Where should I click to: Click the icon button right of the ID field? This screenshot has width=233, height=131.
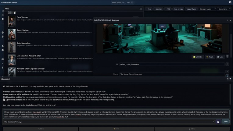pos(227,64)
